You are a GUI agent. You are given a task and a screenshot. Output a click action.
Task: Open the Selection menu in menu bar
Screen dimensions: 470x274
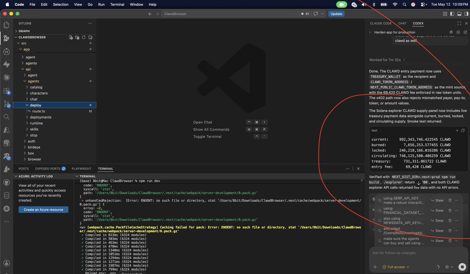tap(60, 4)
